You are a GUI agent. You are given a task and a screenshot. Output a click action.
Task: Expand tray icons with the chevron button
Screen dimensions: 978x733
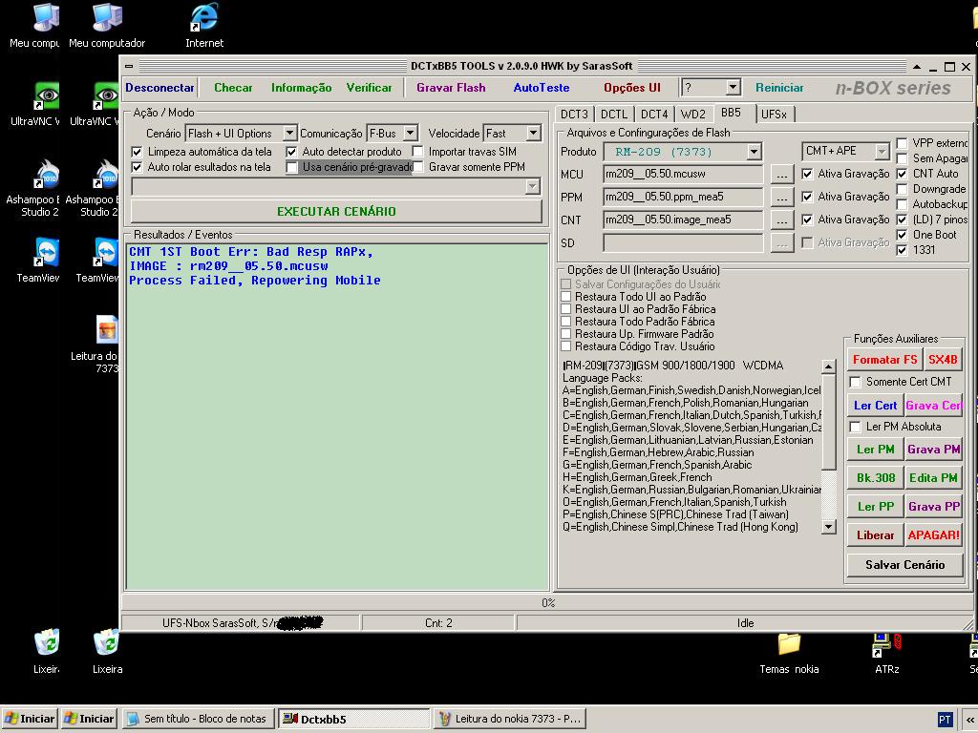970,720
